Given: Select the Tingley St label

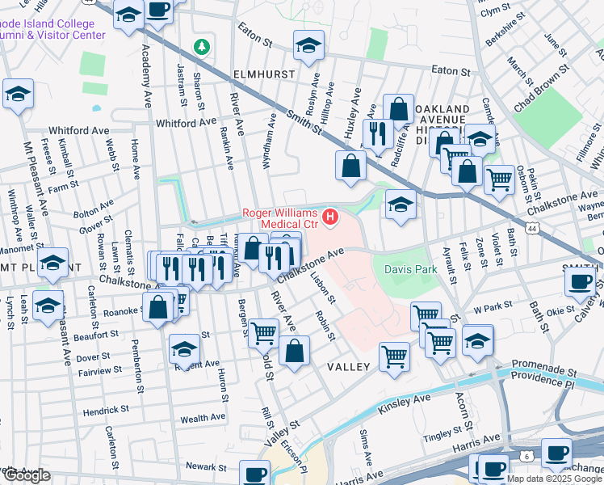Looking at the screenshot, I should (443, 434).
